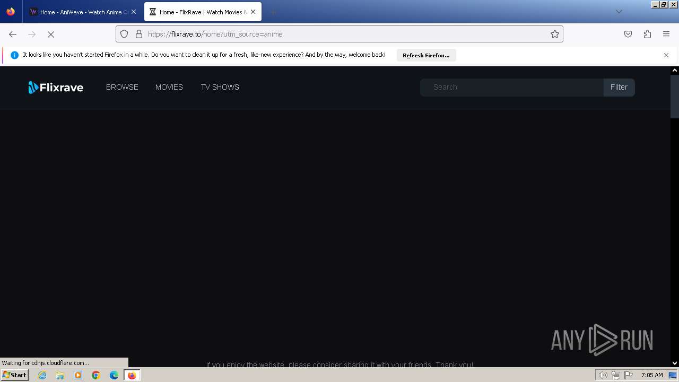Image resolution: width=679 pixels, height=382 pixels.
Task: Open network status tray icon
Action: (616, 375)
